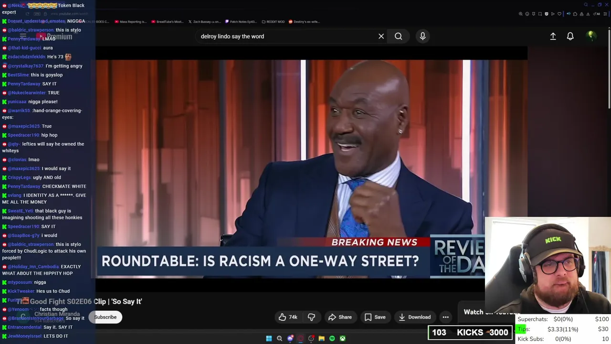The height and width of the screenshot is (344, 611).
Task: Share the So Say It clip
Action: click(340, 317)
